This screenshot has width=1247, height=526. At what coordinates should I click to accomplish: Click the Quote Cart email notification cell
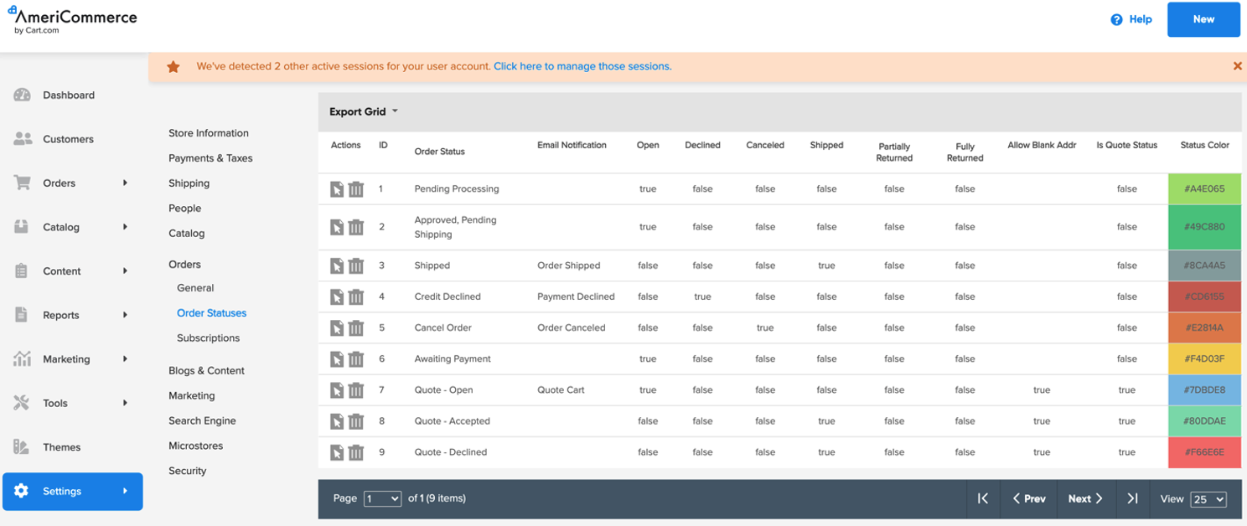(x=561, y=389)
